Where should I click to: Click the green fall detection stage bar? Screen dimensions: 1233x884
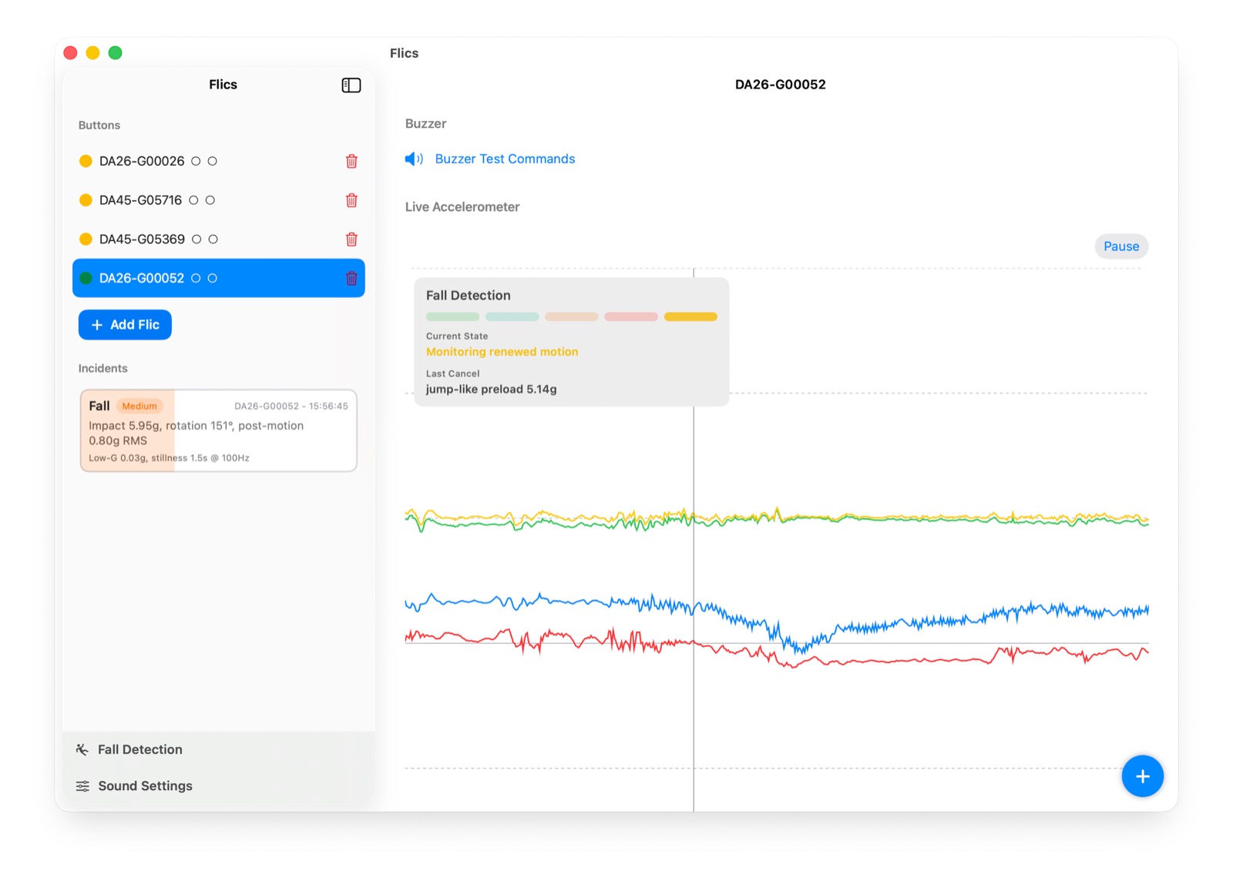click(x=452, y=316)
